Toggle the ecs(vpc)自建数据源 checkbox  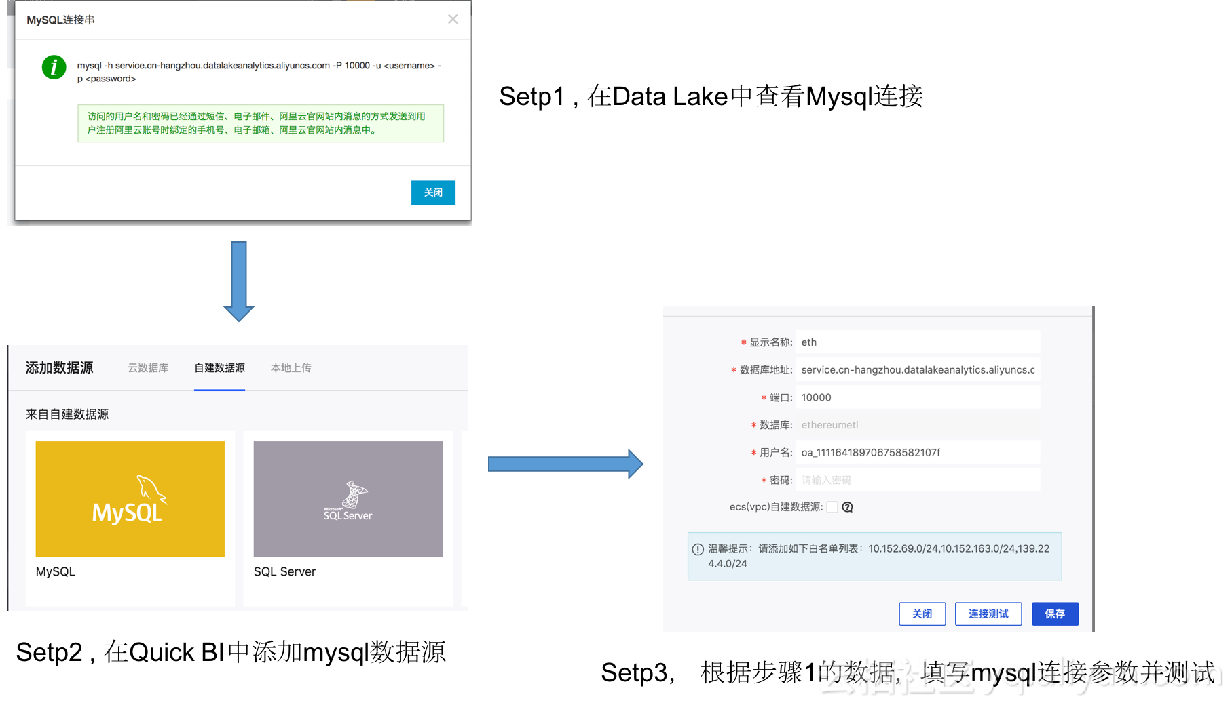[x=832, y=507]
